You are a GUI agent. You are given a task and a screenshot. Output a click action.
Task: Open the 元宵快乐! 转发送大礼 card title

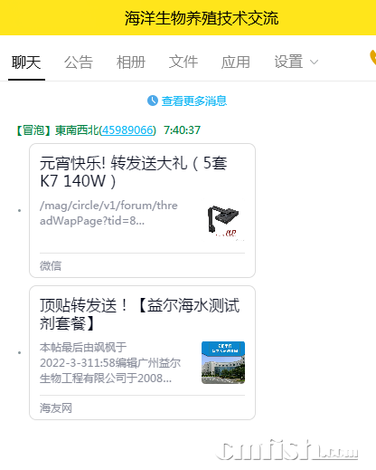134,172
